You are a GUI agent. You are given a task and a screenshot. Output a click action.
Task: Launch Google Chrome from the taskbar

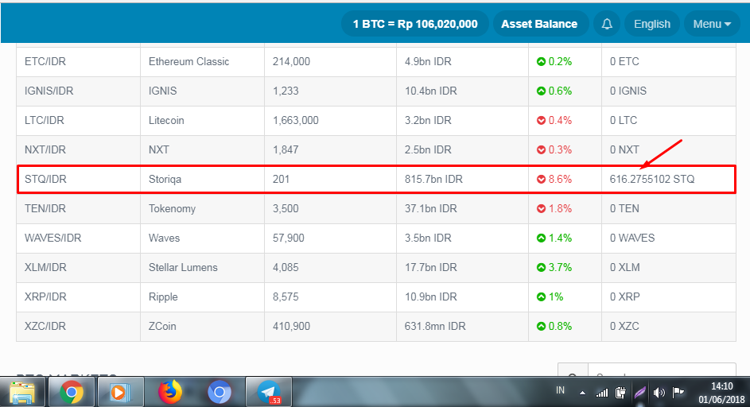point(72,392)
